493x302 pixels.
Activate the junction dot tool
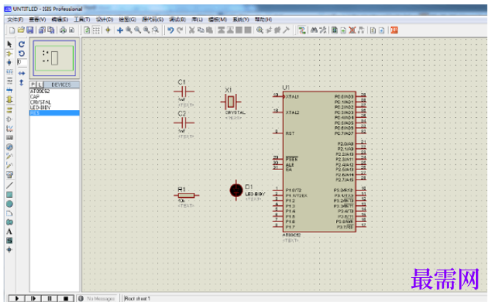(x=9, y=62)
